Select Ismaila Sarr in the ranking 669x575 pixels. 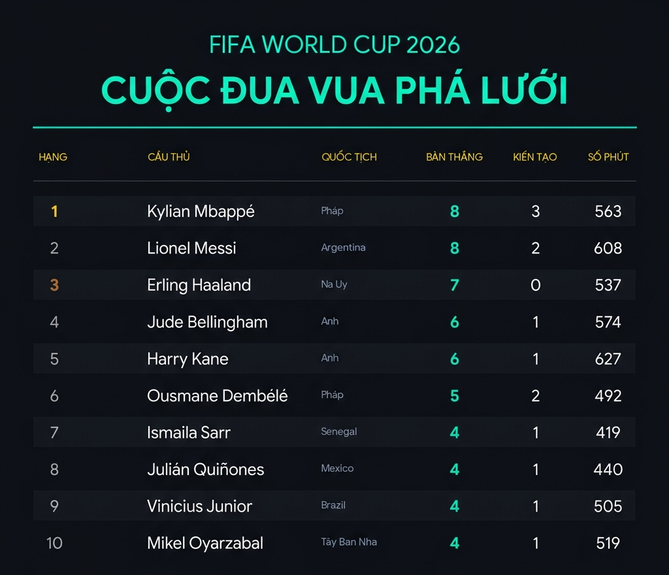pyautogui.click(x=189, y=433)
